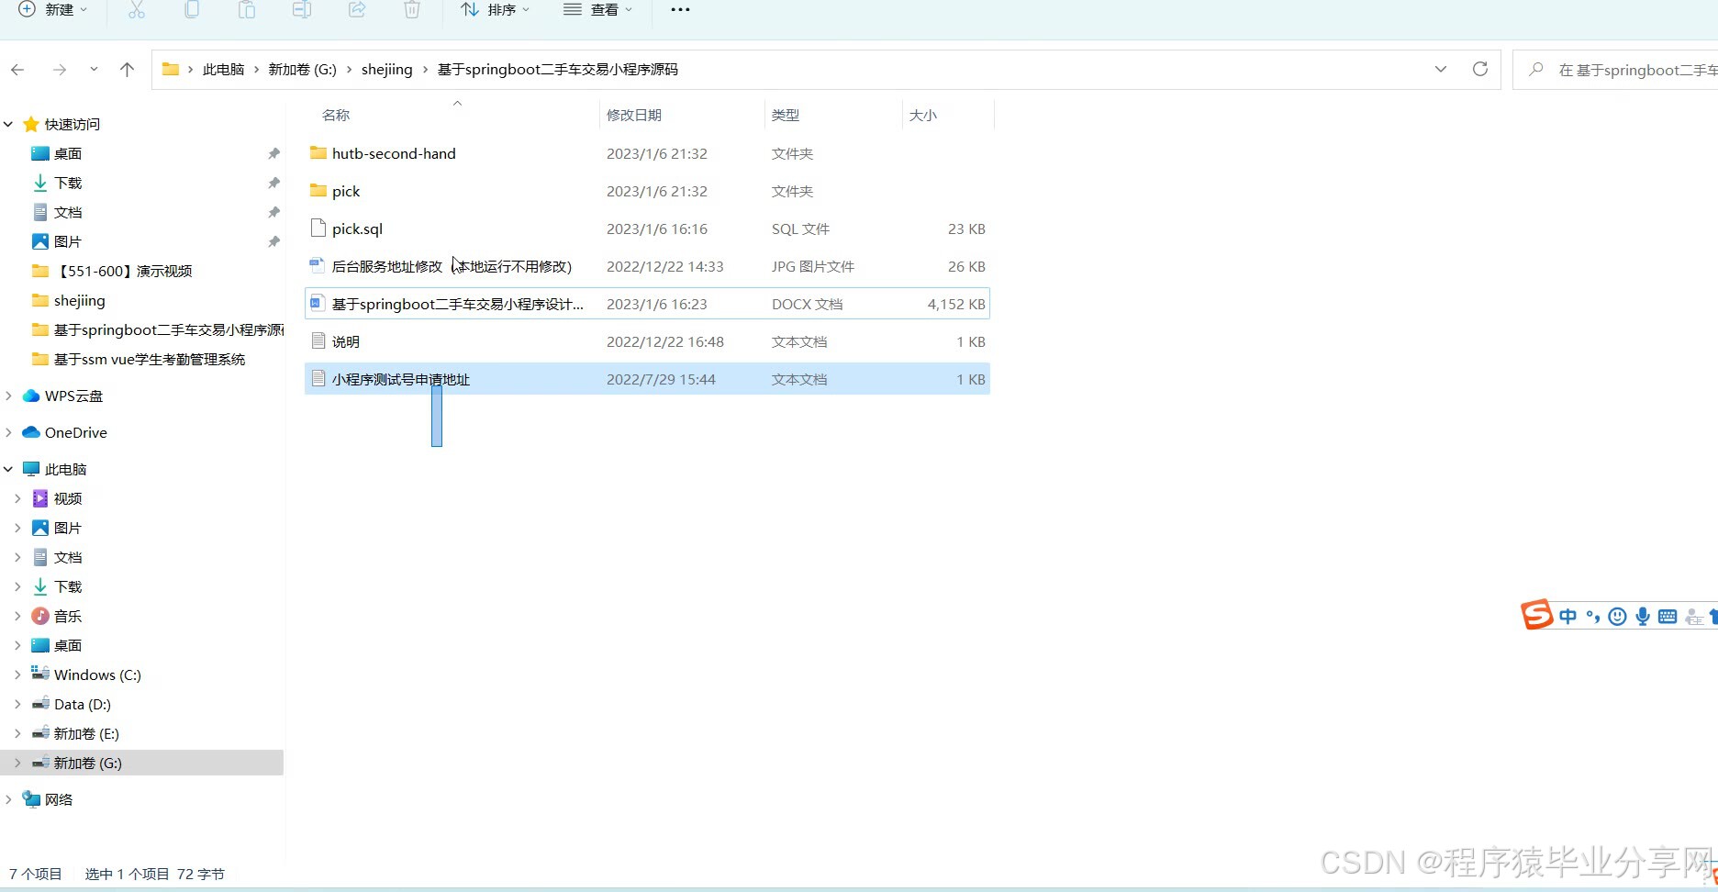This screenshot has height=892, width=1718.
Task: Unpin 桌面 using its pin icon
Action: click(x=273, y=153)
